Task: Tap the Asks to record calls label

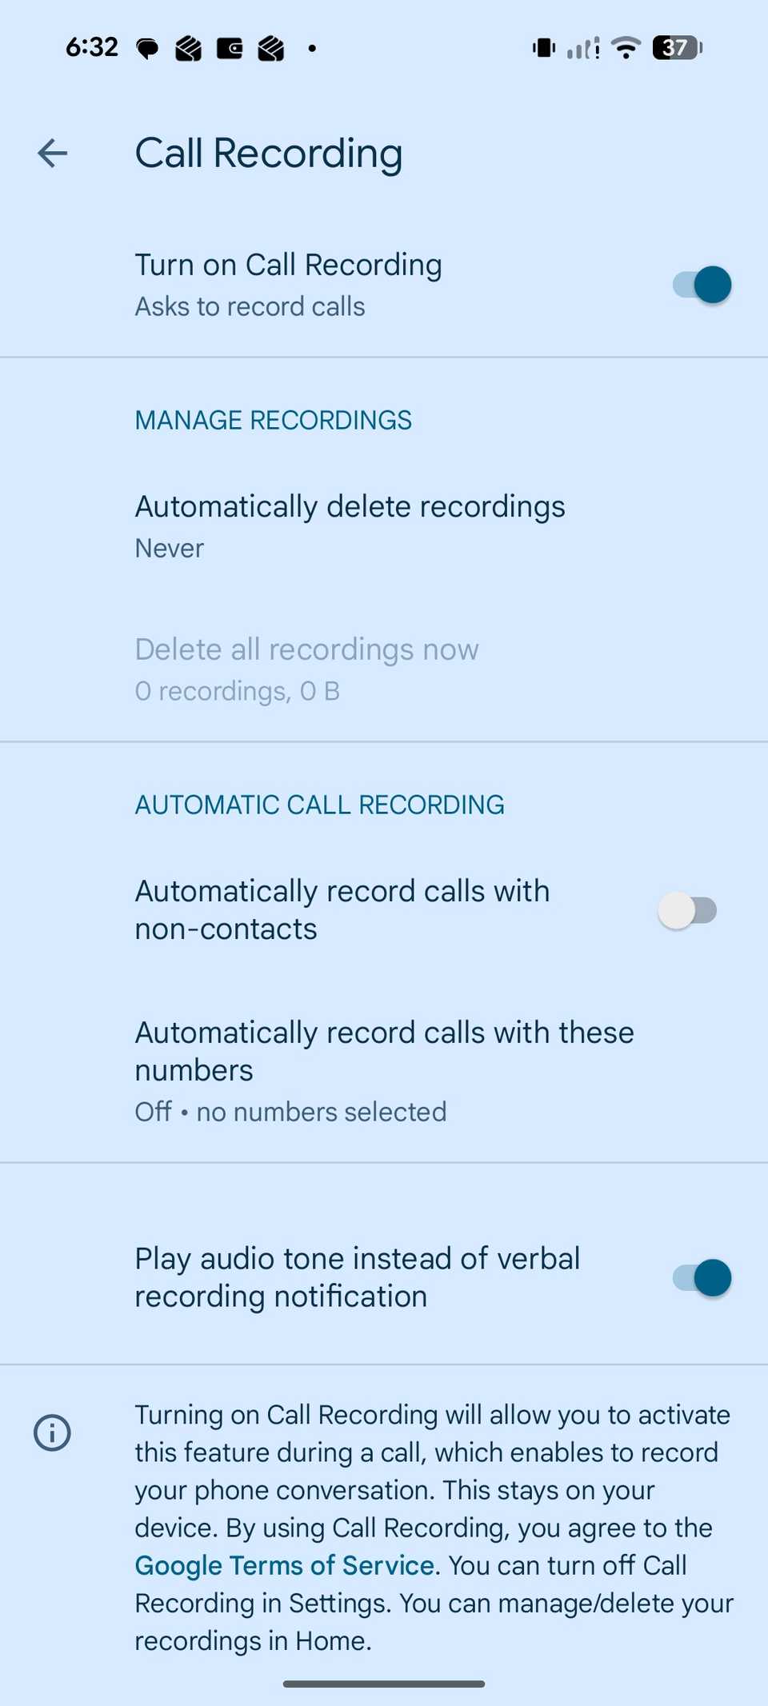Action: 250,306
